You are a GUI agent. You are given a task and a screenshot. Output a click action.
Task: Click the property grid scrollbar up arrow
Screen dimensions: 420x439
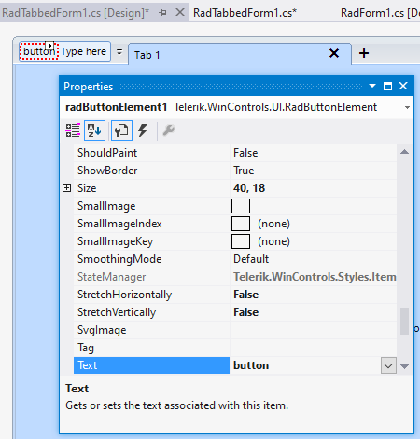pos(404,152)
